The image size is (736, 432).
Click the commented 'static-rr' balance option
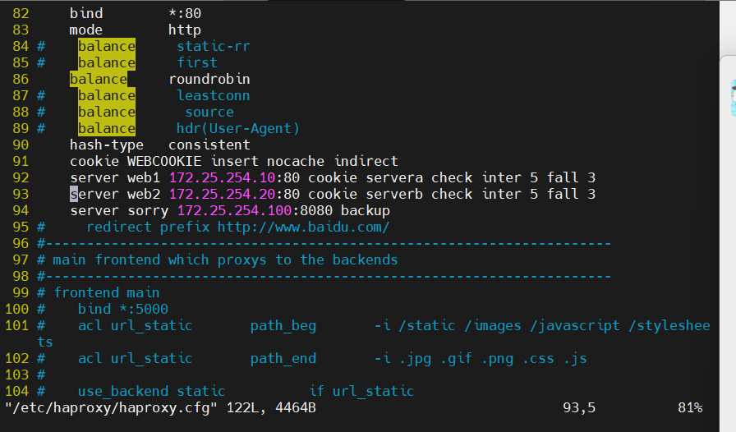(x=214, y=46)
